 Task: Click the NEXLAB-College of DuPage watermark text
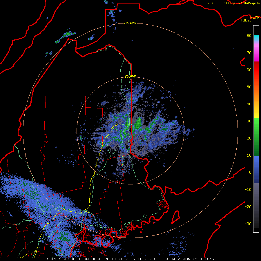(232, 3)
